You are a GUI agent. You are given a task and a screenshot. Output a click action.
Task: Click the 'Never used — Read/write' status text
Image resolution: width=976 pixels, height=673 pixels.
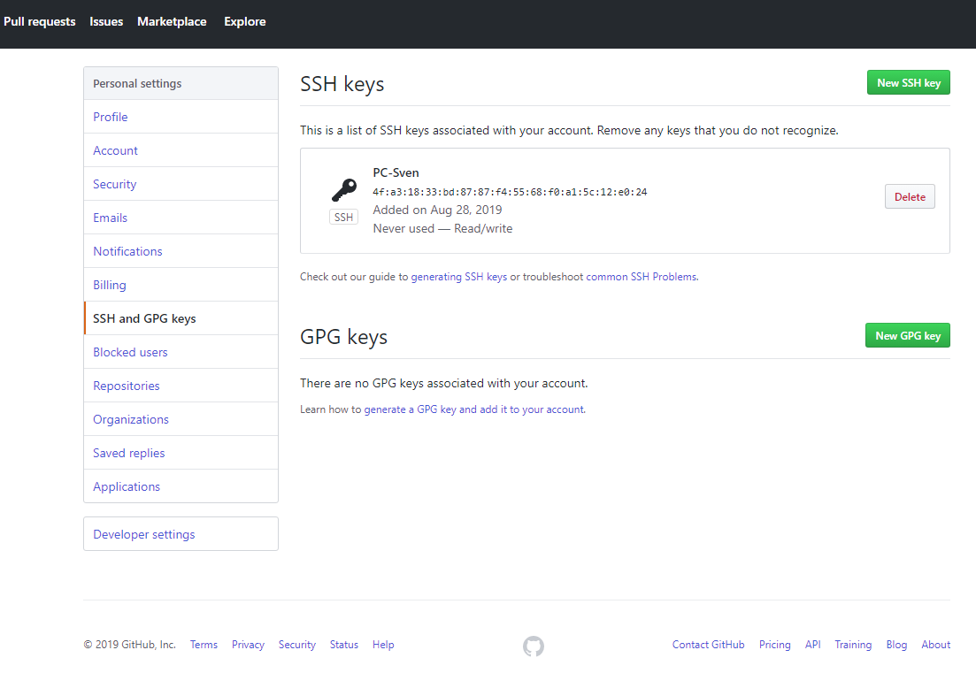point(442,229)
